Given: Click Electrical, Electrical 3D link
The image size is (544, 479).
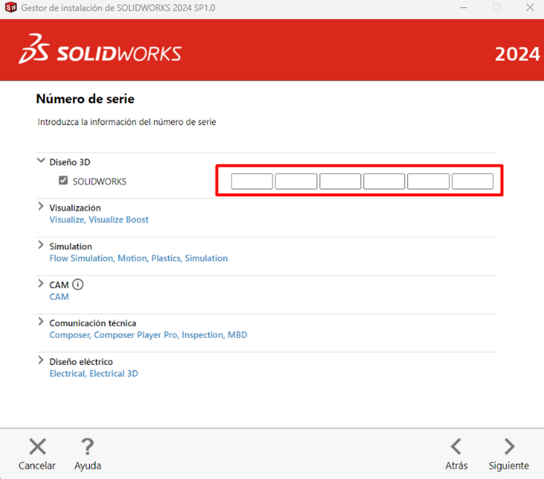Looking at the screenshot, I should click(x=94, y=374).
